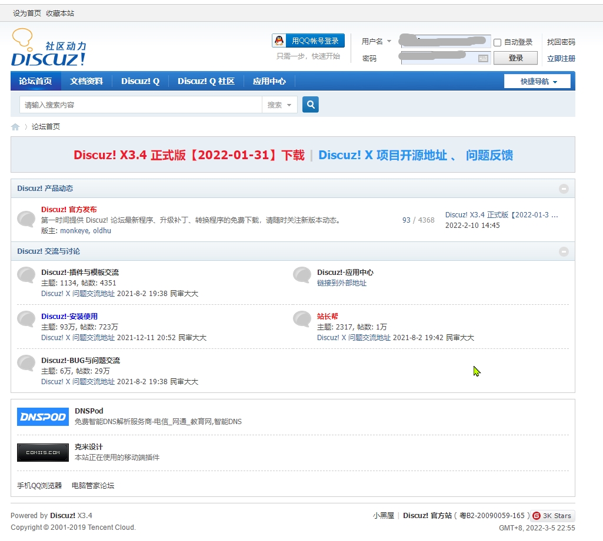Viewport: 603px width, 541px height.
Task: Collapse the Discuz! 产品动态 section
Action: [564, 189]
